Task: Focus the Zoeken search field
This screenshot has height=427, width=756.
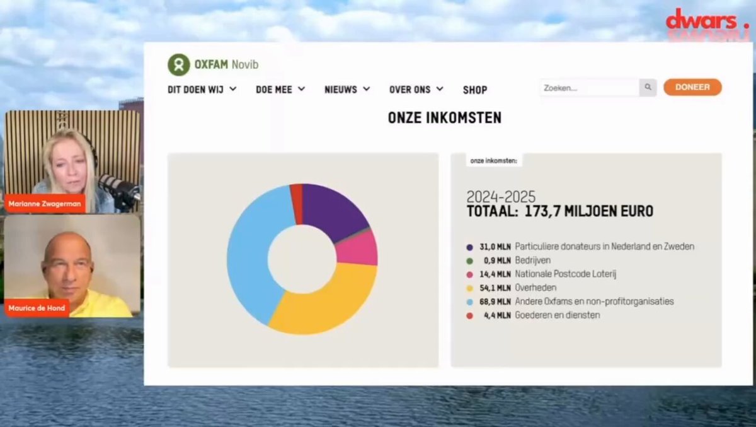Action: [x=590, y=88]
